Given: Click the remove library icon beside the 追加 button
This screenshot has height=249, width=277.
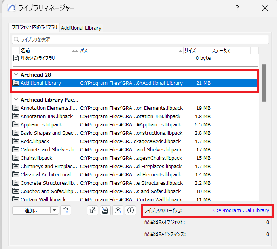Looking at the screenshot, I should 66,210.
